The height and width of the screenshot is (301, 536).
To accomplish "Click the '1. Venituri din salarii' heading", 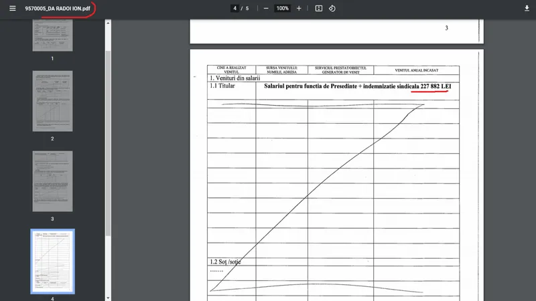I will [x=235, y=78].
